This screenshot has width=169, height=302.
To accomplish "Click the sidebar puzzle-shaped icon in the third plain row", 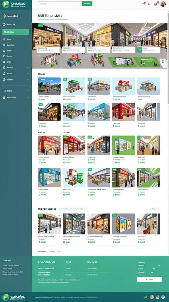I will click(4, 51).
